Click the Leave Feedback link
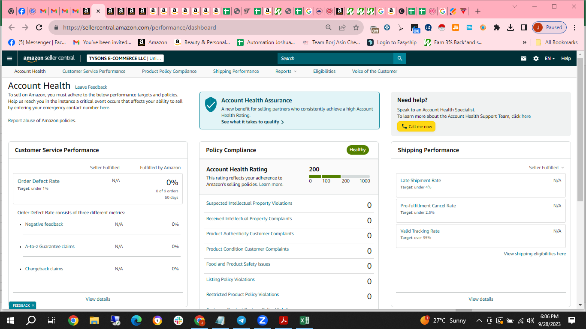586x329 pixels. (91, 87)
